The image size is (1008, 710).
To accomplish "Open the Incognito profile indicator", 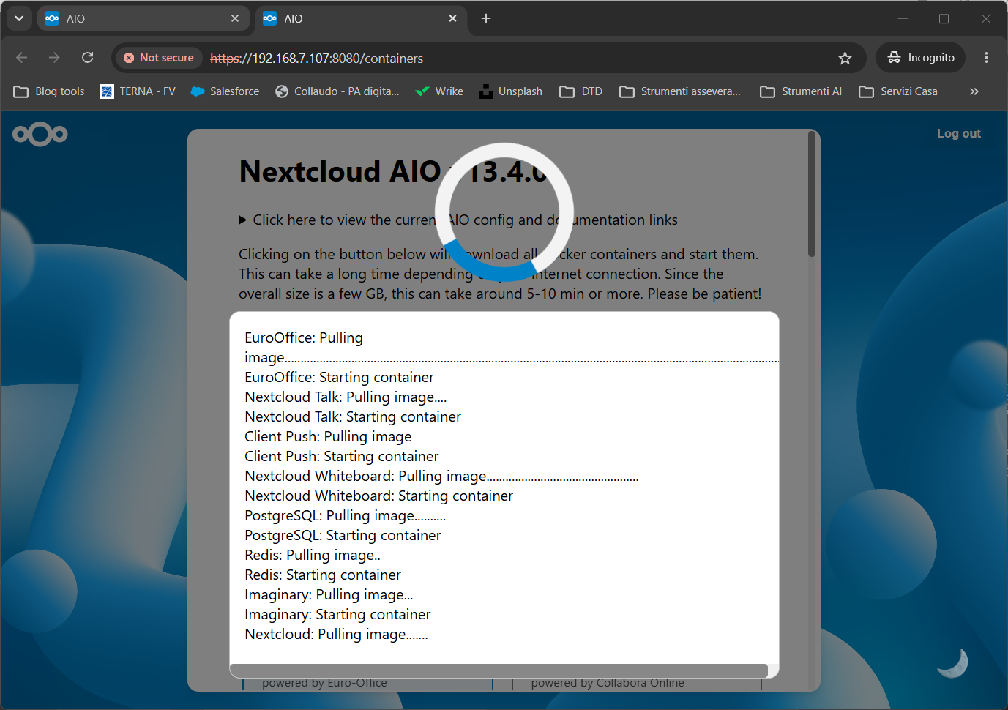I will 920,58.
